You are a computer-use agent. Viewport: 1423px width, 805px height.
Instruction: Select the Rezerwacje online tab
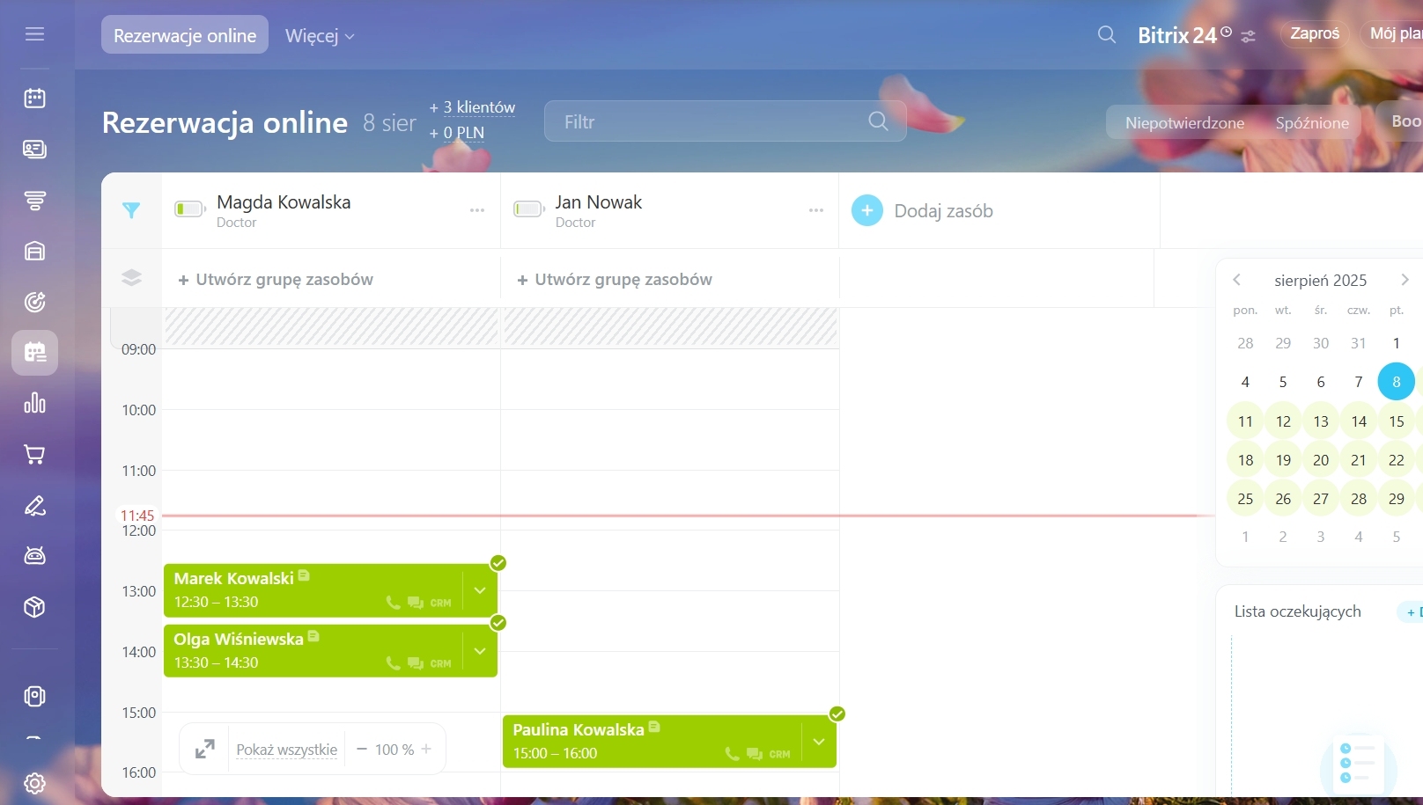185,36
